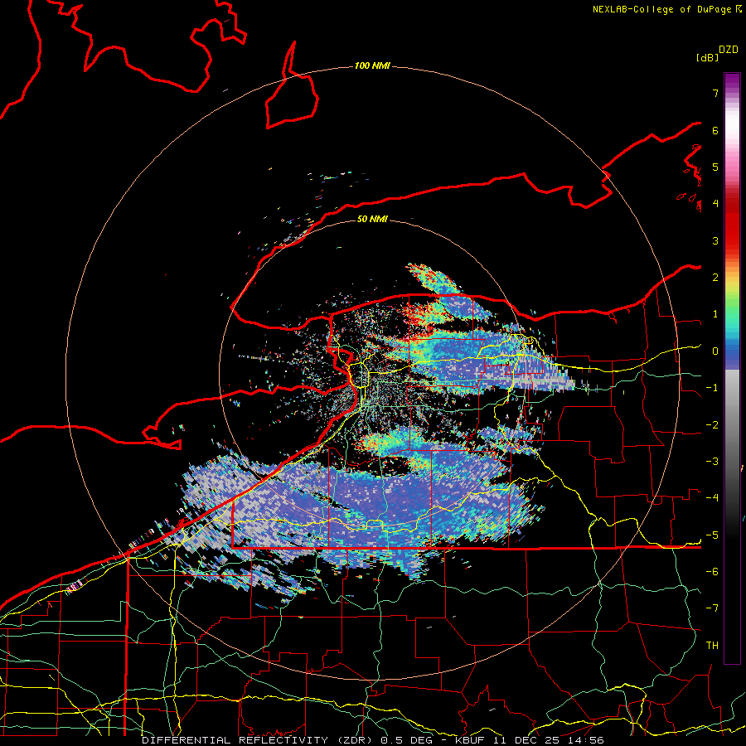746x746 pixels.
Task: Click the 4 value on the color scale
Action: [715, 204]
